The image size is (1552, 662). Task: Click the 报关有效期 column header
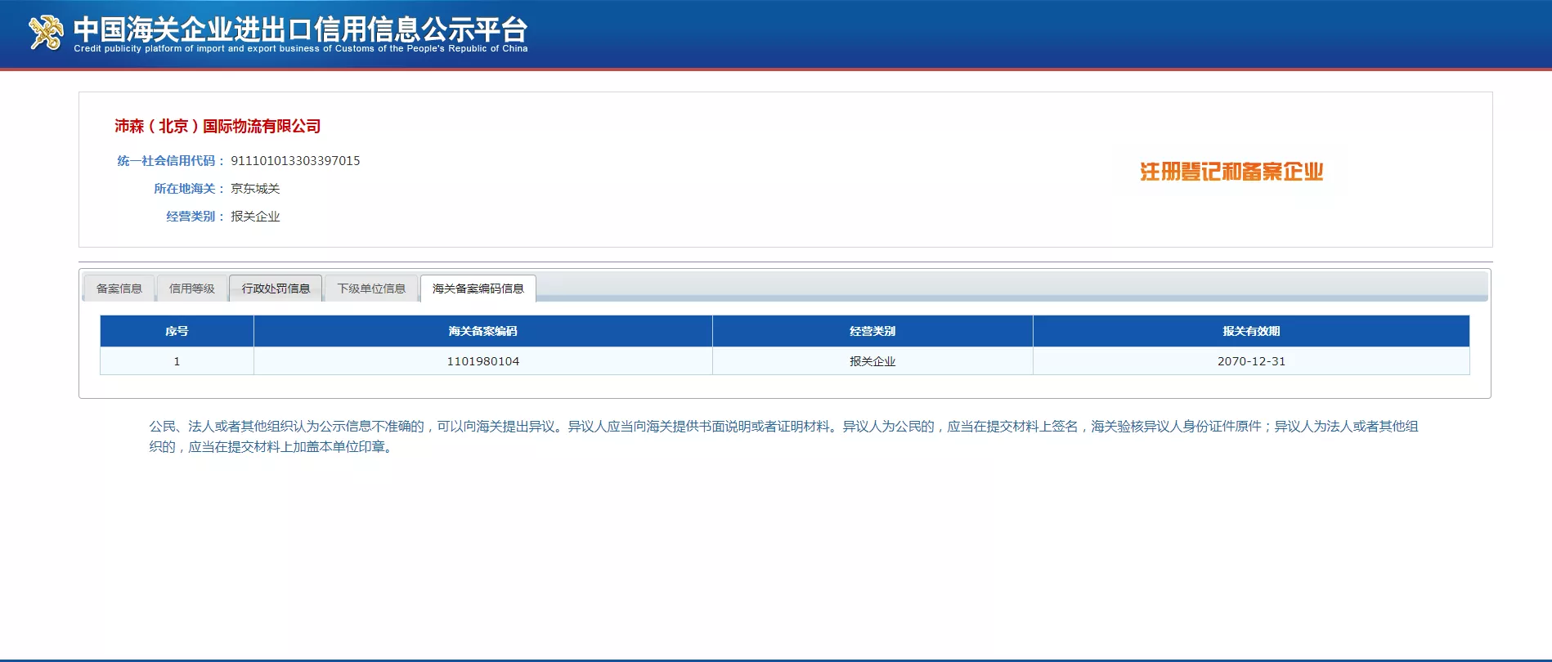point(1251,331)
